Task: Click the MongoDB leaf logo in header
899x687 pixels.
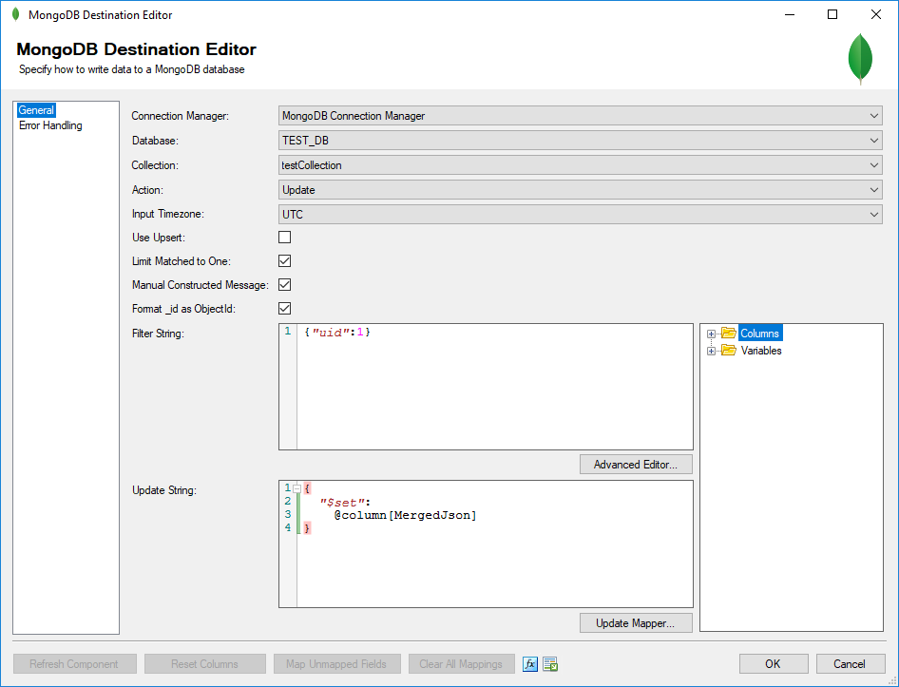Action: [x=860, y=59]
